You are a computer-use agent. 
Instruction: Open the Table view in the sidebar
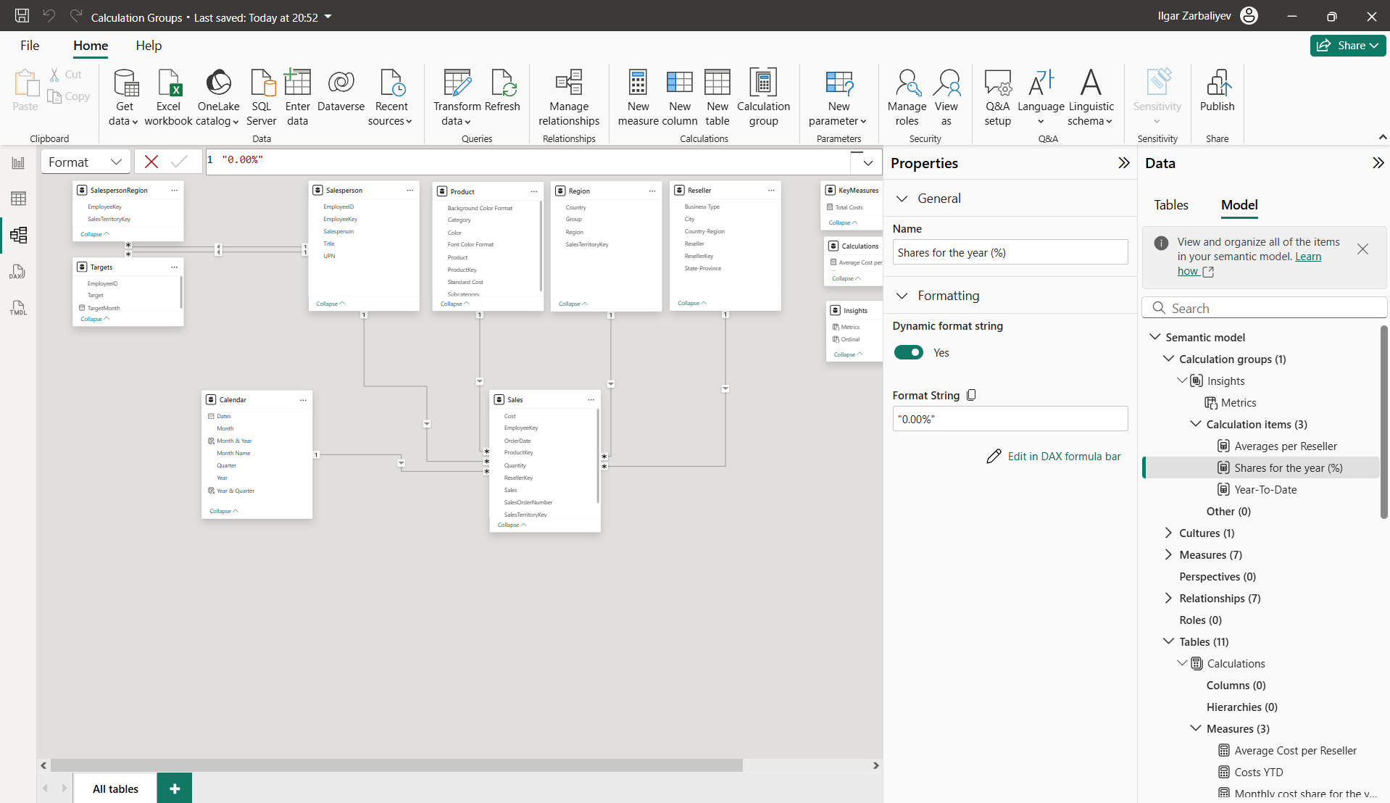point(18,199)
